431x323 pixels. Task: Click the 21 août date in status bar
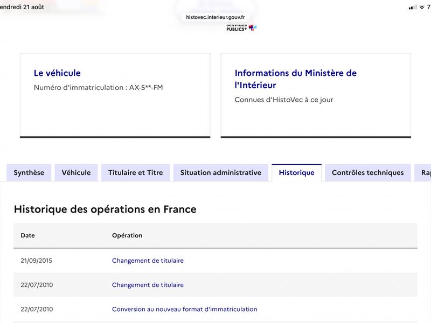33,7
